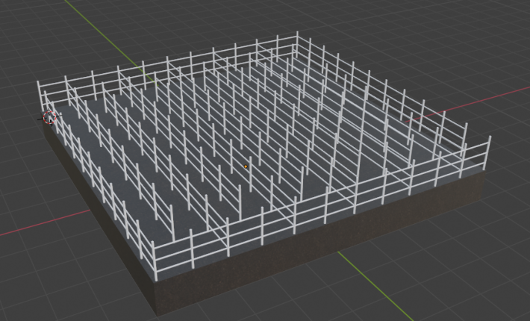Select the orange object origin dot
Screen dimensions: 530x321
tap(246, 166)
